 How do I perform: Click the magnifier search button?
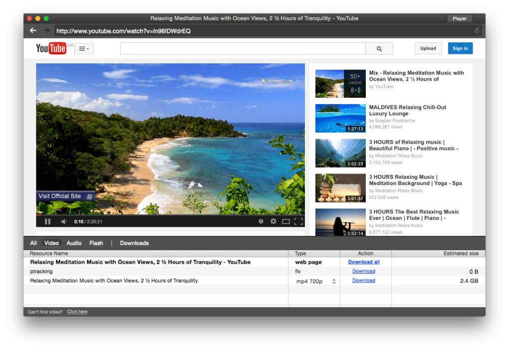click(x=379, y=49)
